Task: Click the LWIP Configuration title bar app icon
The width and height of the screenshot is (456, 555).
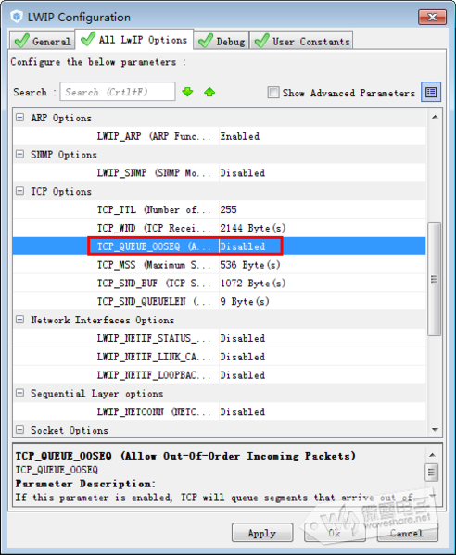Action: [17, 17]
